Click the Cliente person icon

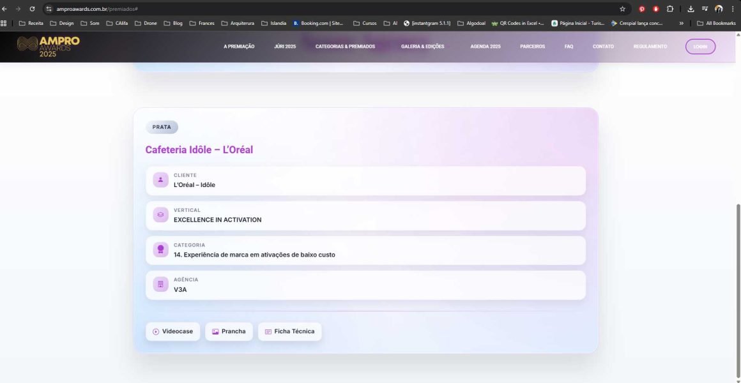160,181
